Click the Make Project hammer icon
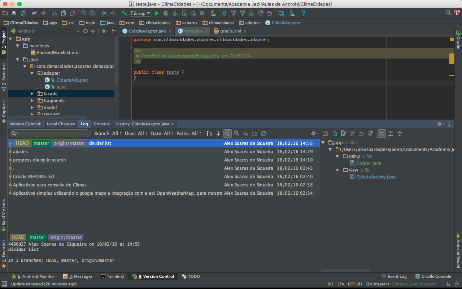The width and height of the screenshot is (462, 289). pos(124,13)
